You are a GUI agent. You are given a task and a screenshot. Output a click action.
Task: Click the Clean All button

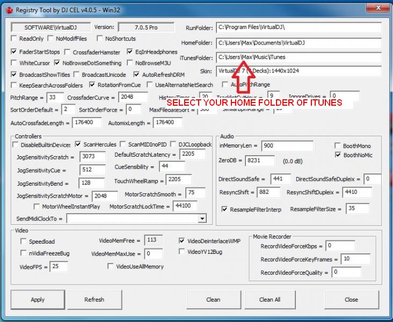[x=270, y=299]
